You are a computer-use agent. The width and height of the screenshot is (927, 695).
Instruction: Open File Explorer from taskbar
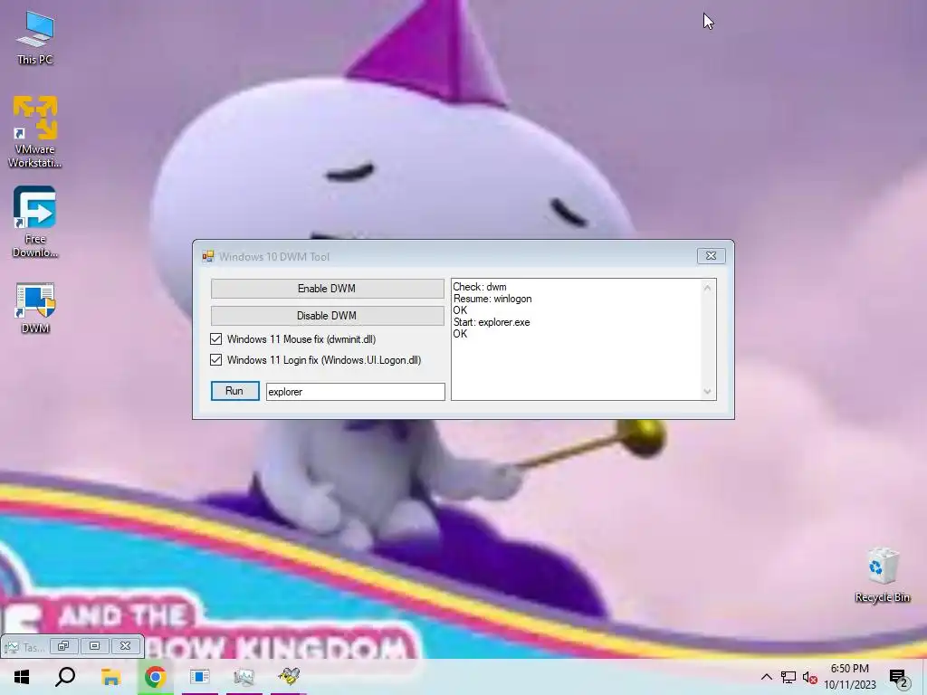pyautogui.click(x=110, y=677)
